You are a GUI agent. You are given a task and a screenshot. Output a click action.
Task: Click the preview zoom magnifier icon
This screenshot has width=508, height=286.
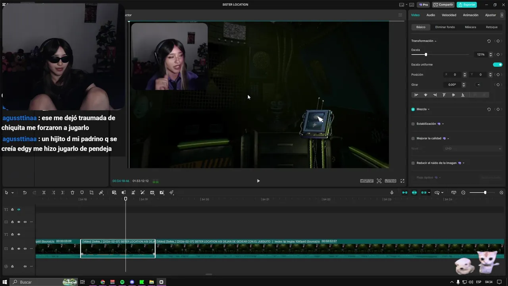click(x=379, y=181)
